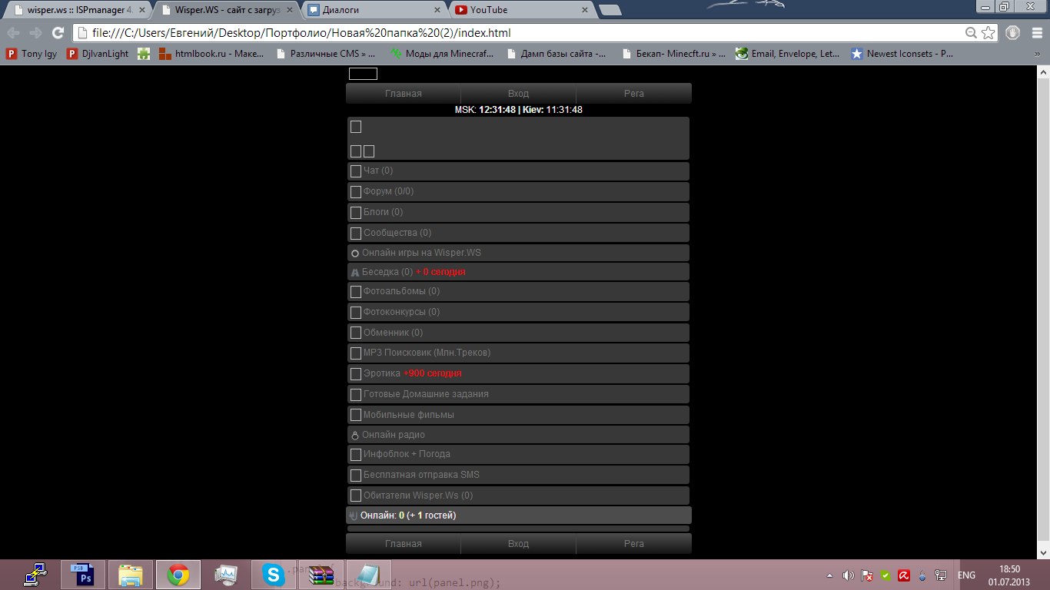Open File Explorer folder on taskbar
This screenshot has height=590, width=1050.
coord(130,575)
